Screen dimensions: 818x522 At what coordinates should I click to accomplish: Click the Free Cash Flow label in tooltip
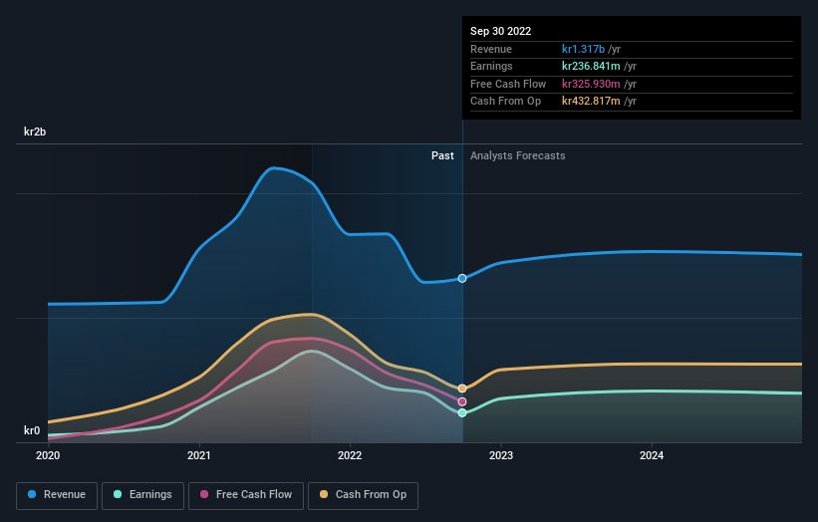coord(508,84)
